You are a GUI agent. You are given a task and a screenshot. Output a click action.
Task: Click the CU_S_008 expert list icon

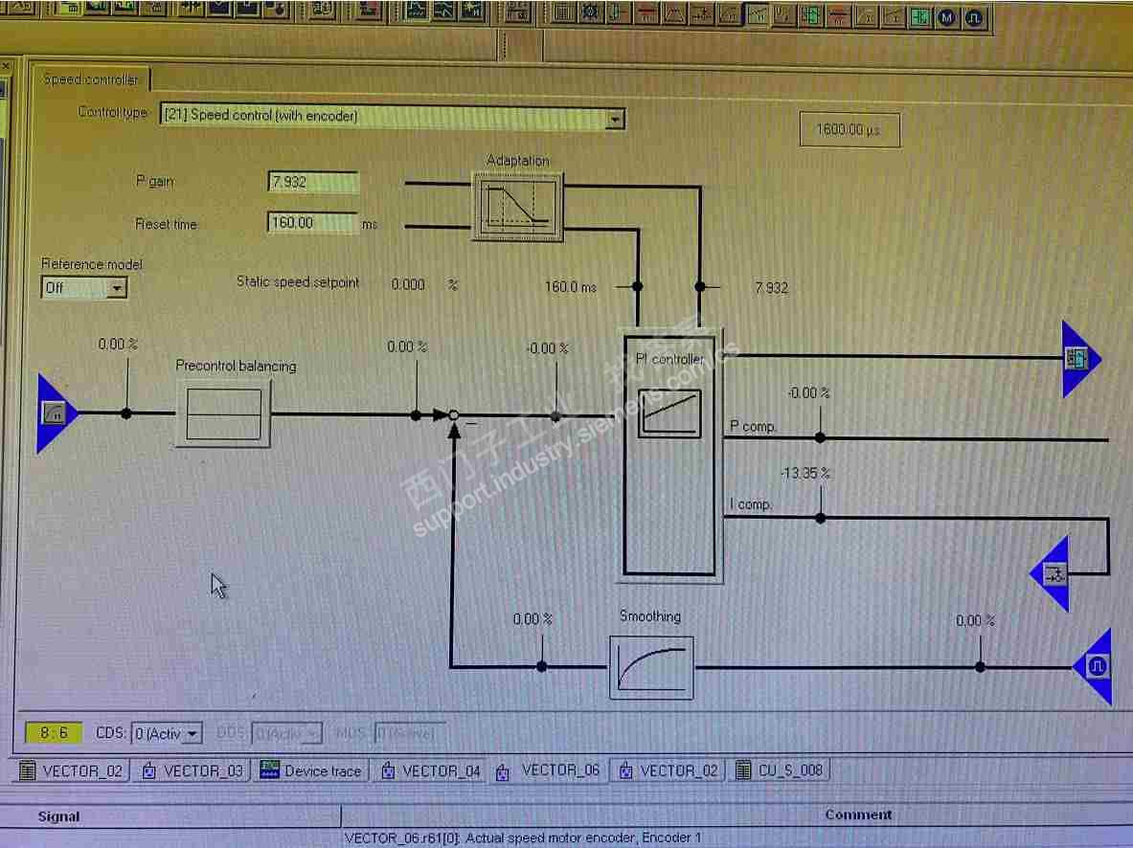[743, 770]
